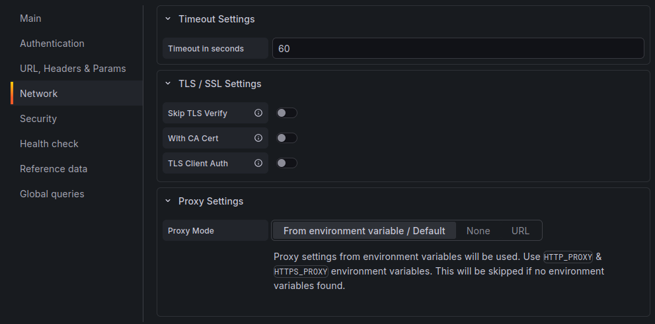Image resolution: width=655 pixels, height=324 pixels.
Task: Click the Timeout in seconds input field
Action: click(457, 48)
